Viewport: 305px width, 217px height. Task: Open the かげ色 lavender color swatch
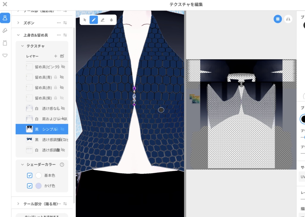38,186
